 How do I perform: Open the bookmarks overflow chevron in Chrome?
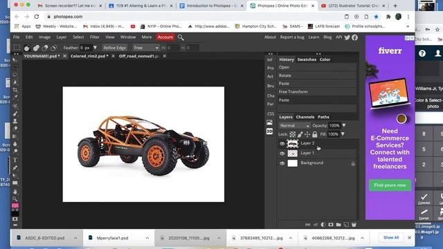(x=408, y=26)
